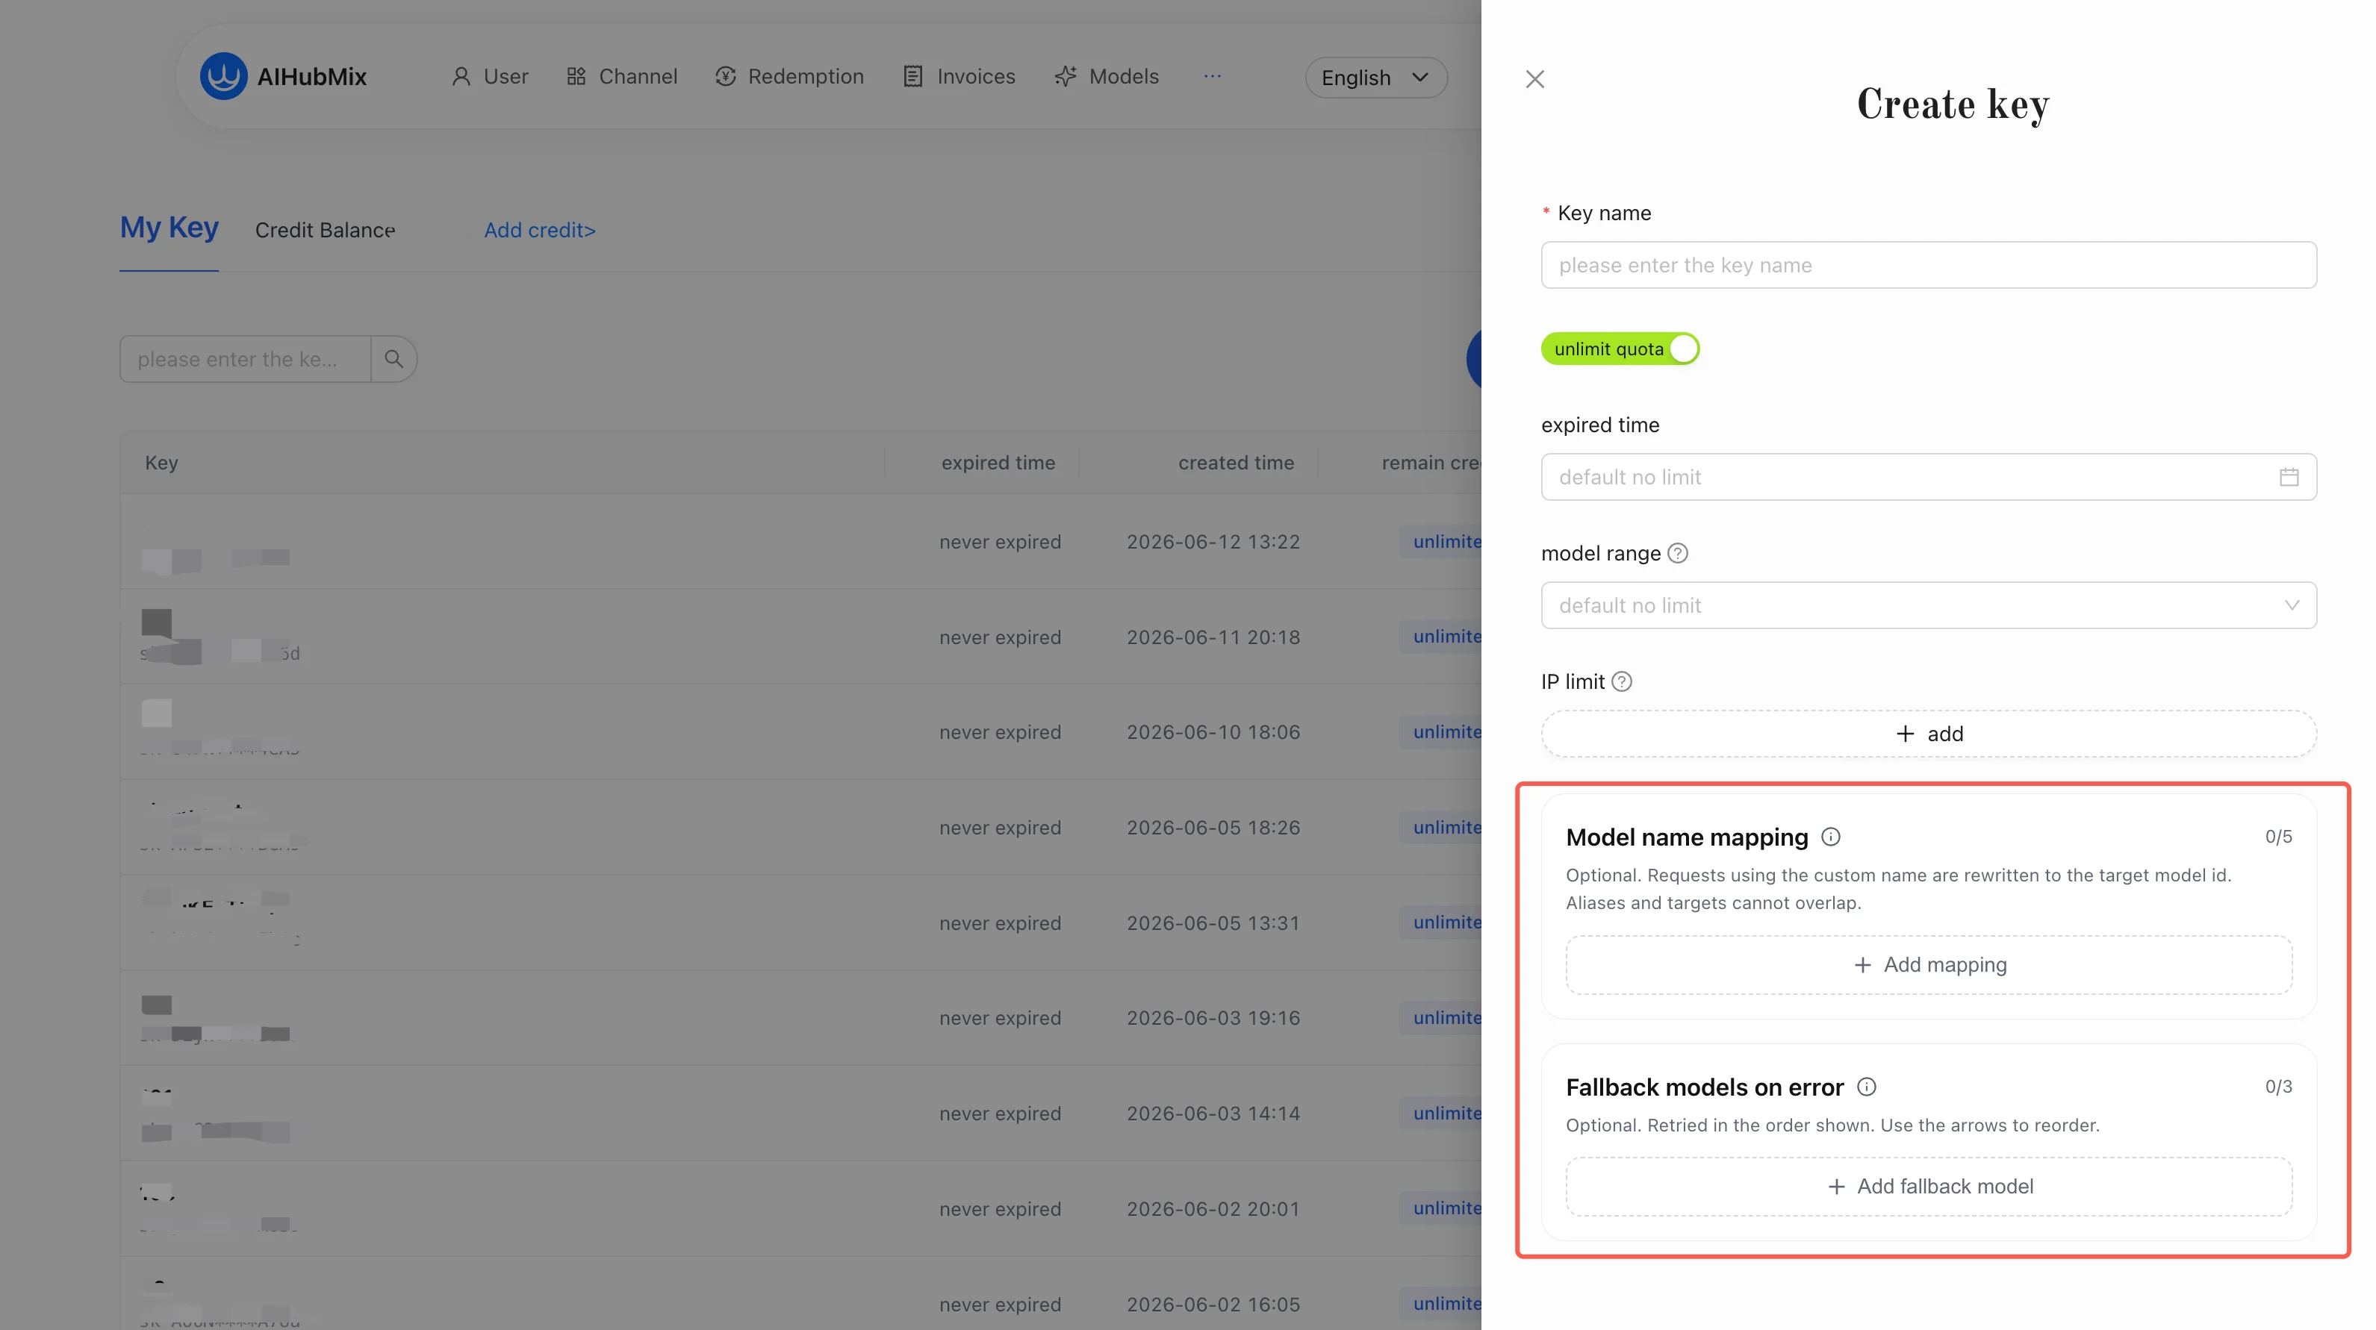2376x1330 pixels.
Task: Click the IP limit add button
Action: coord(1929,734)
